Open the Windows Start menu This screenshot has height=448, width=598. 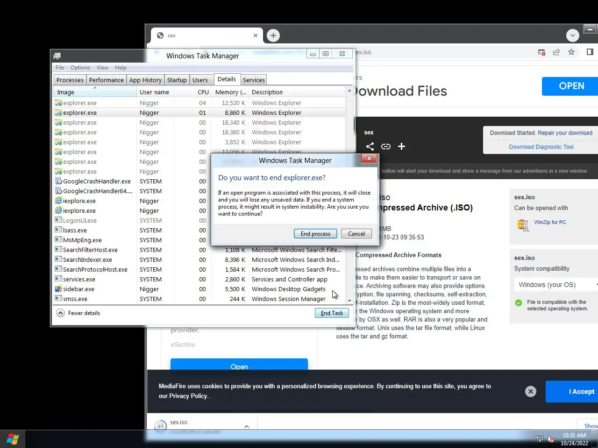pos(13,439)
